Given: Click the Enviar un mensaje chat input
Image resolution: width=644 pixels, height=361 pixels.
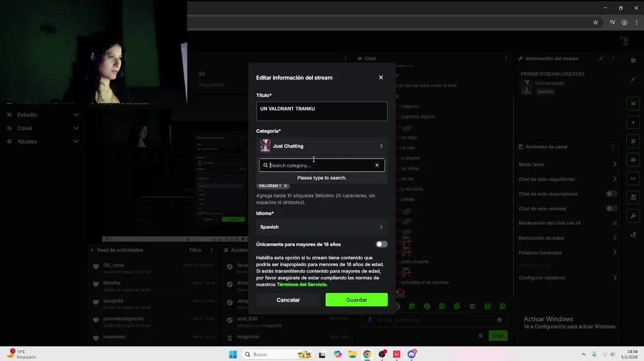Looking at the screenshot, I should 435,320.
